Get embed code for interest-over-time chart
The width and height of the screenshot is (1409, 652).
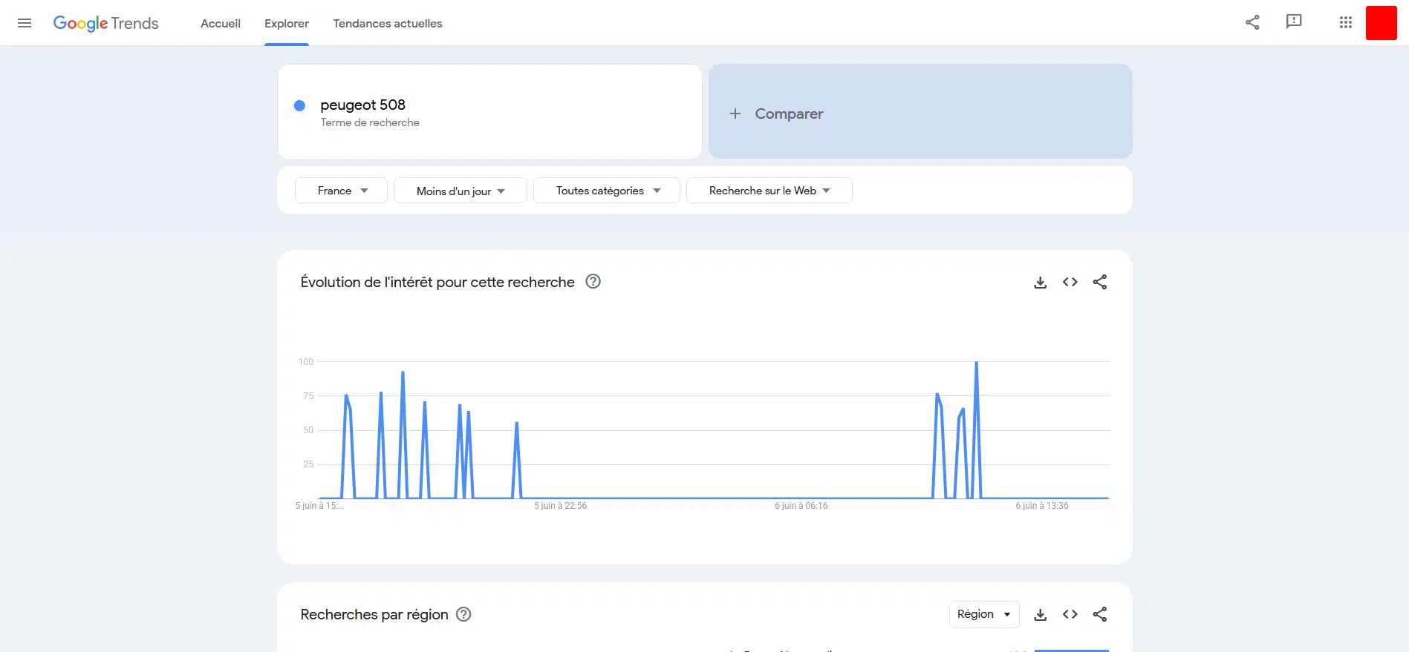coord(1070,282)
